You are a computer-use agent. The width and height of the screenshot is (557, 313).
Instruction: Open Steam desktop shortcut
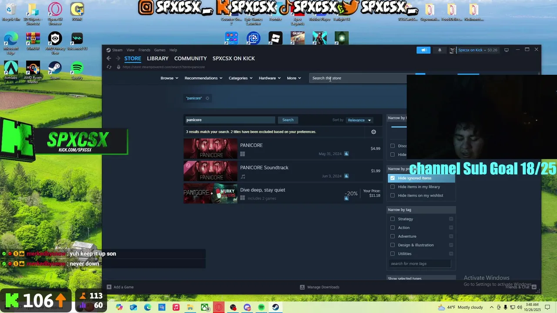[x=55, y=71]
